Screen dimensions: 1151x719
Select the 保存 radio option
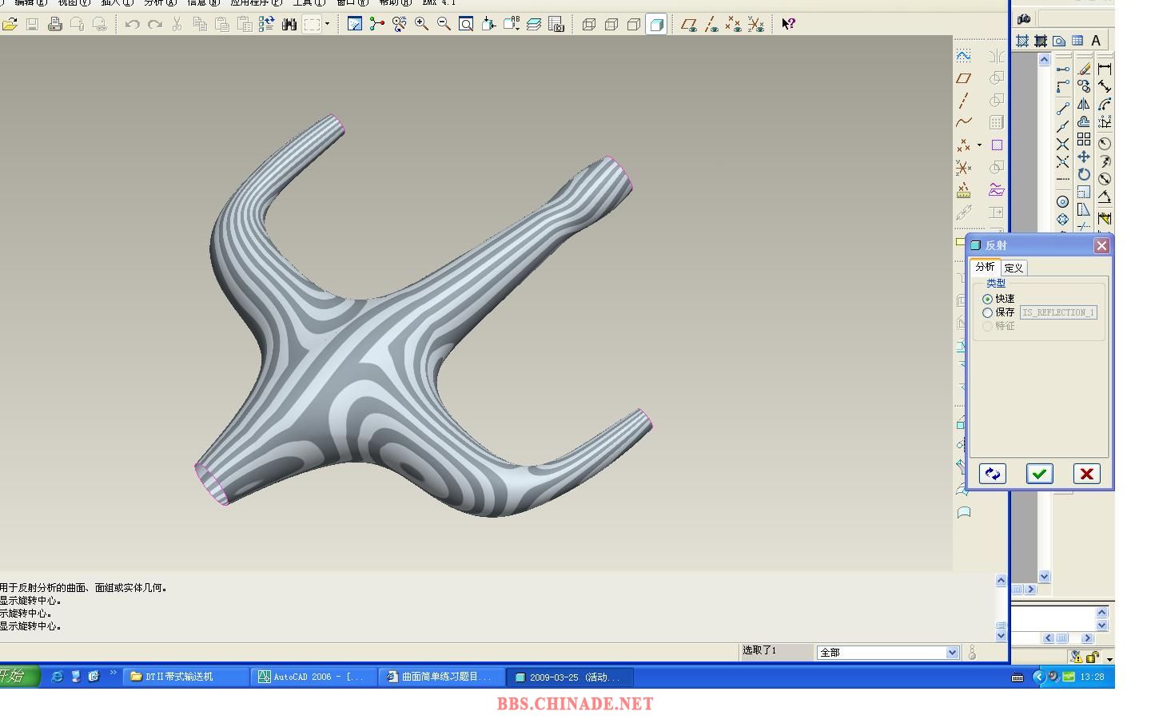(988, 312)
